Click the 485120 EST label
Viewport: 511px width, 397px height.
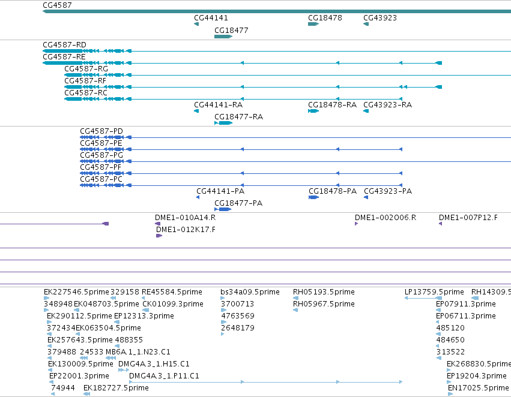450,328
